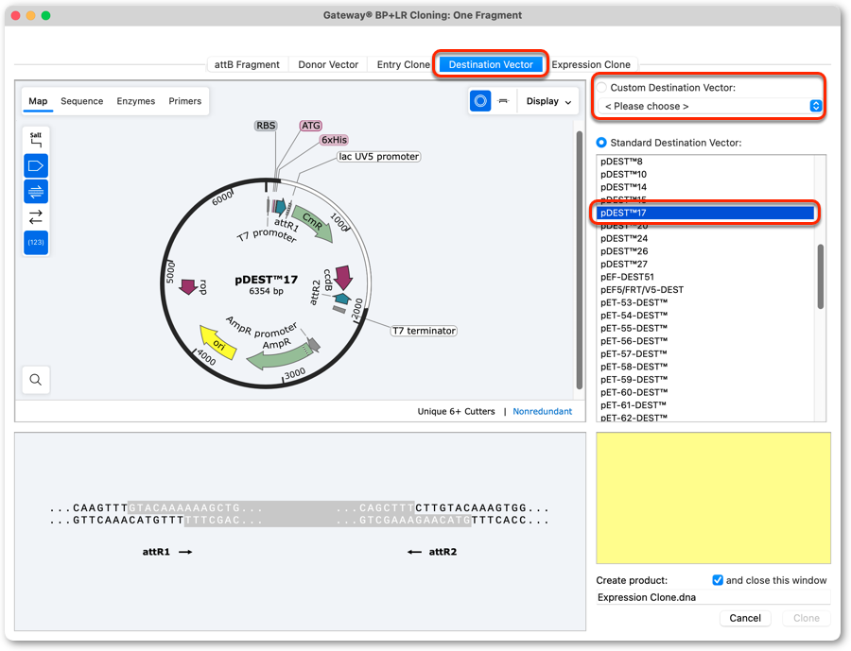The height and width of the screenshot is (651, 851).
Task: Toggle enzyme display SalI icon
Action: click(x=36, y=140)
